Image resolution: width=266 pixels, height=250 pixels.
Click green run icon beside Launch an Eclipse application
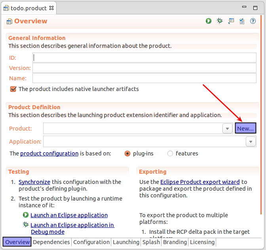(26, 215)
